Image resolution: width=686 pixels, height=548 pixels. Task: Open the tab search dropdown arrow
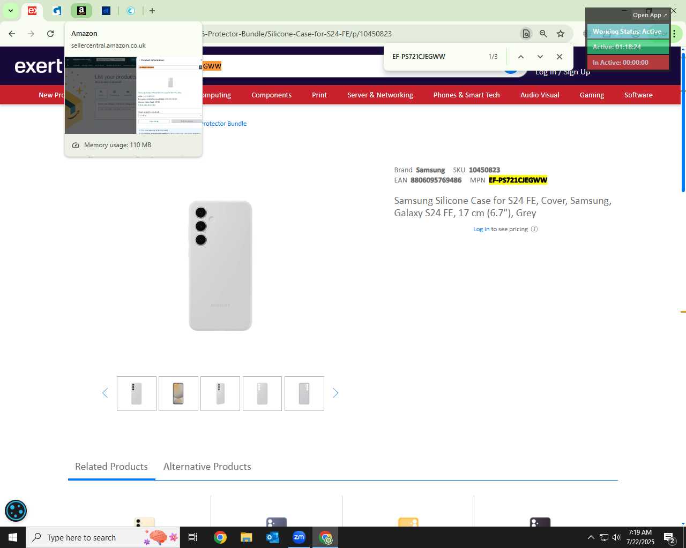coord(10,11)
